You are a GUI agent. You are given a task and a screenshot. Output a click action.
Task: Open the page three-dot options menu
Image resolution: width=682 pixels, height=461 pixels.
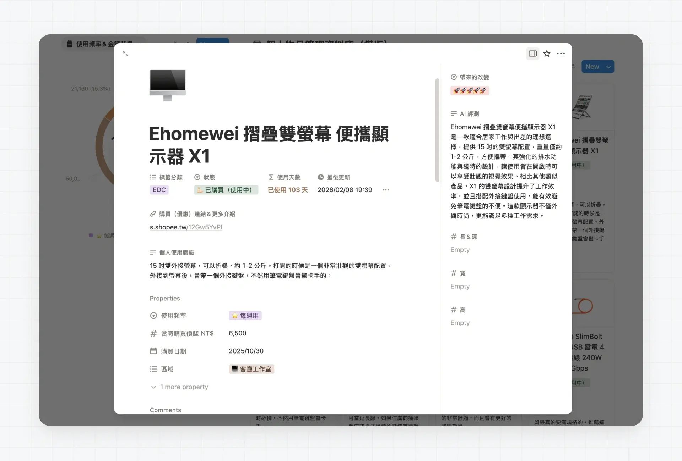(x=561, y=54)
